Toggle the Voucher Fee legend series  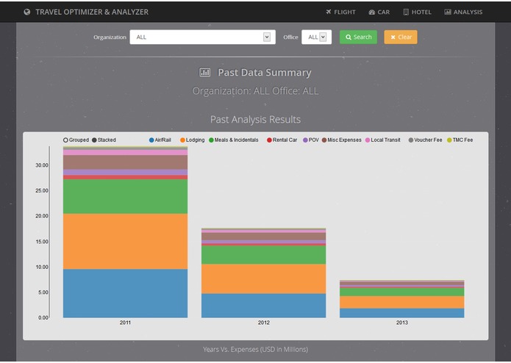click(425, 140)
